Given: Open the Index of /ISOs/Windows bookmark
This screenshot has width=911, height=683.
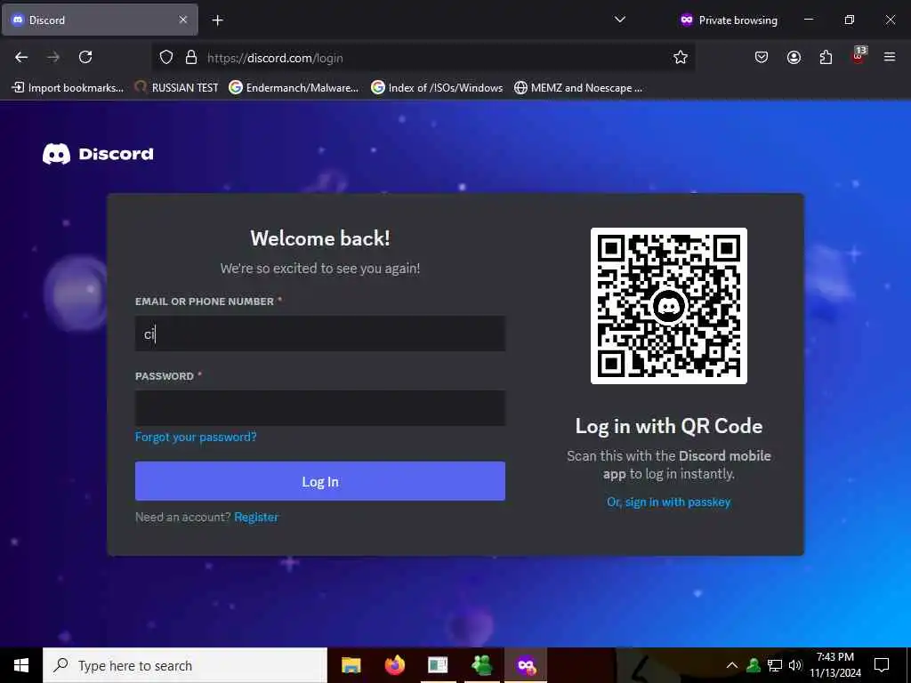Looking at the screenshot, I should point(438,88).
